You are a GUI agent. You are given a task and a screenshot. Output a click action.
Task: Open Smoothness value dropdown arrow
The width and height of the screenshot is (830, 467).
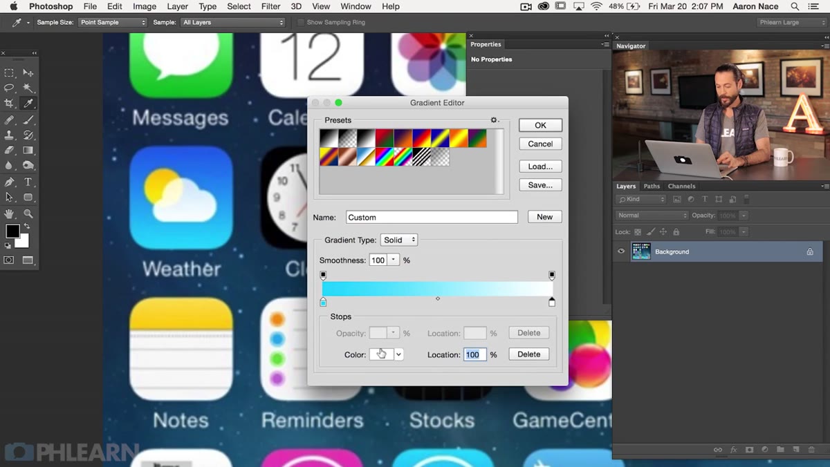tap(394, 260)
